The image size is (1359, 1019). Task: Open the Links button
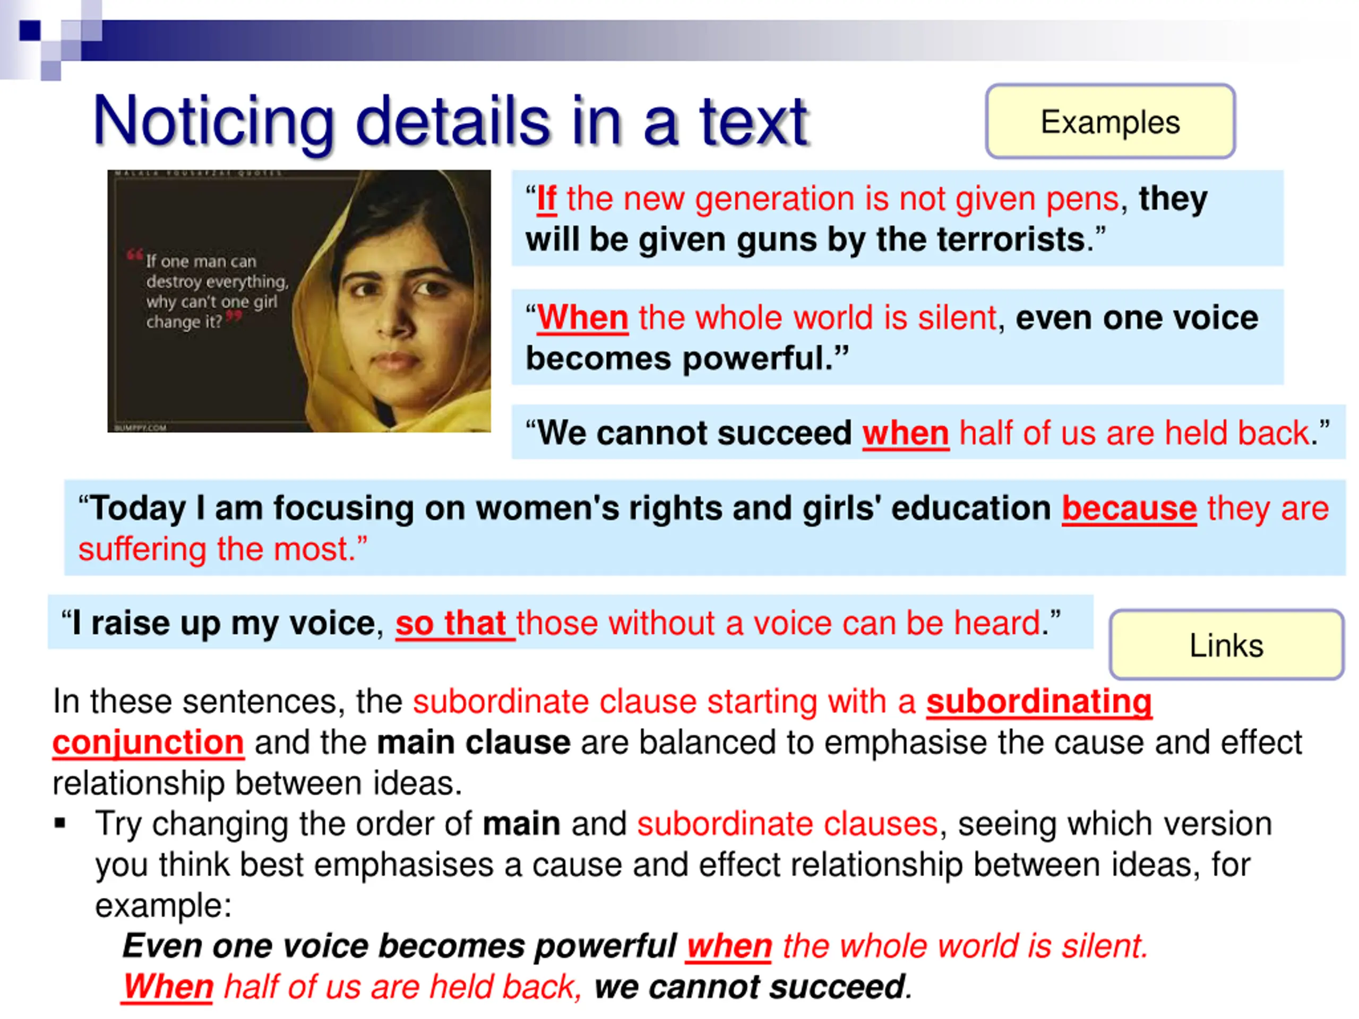tap(1226, 644)
